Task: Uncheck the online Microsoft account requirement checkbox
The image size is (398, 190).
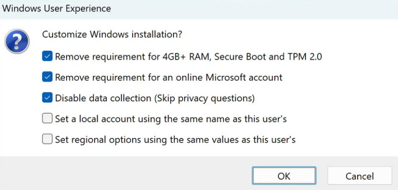Action: click(x=47, y=77)
